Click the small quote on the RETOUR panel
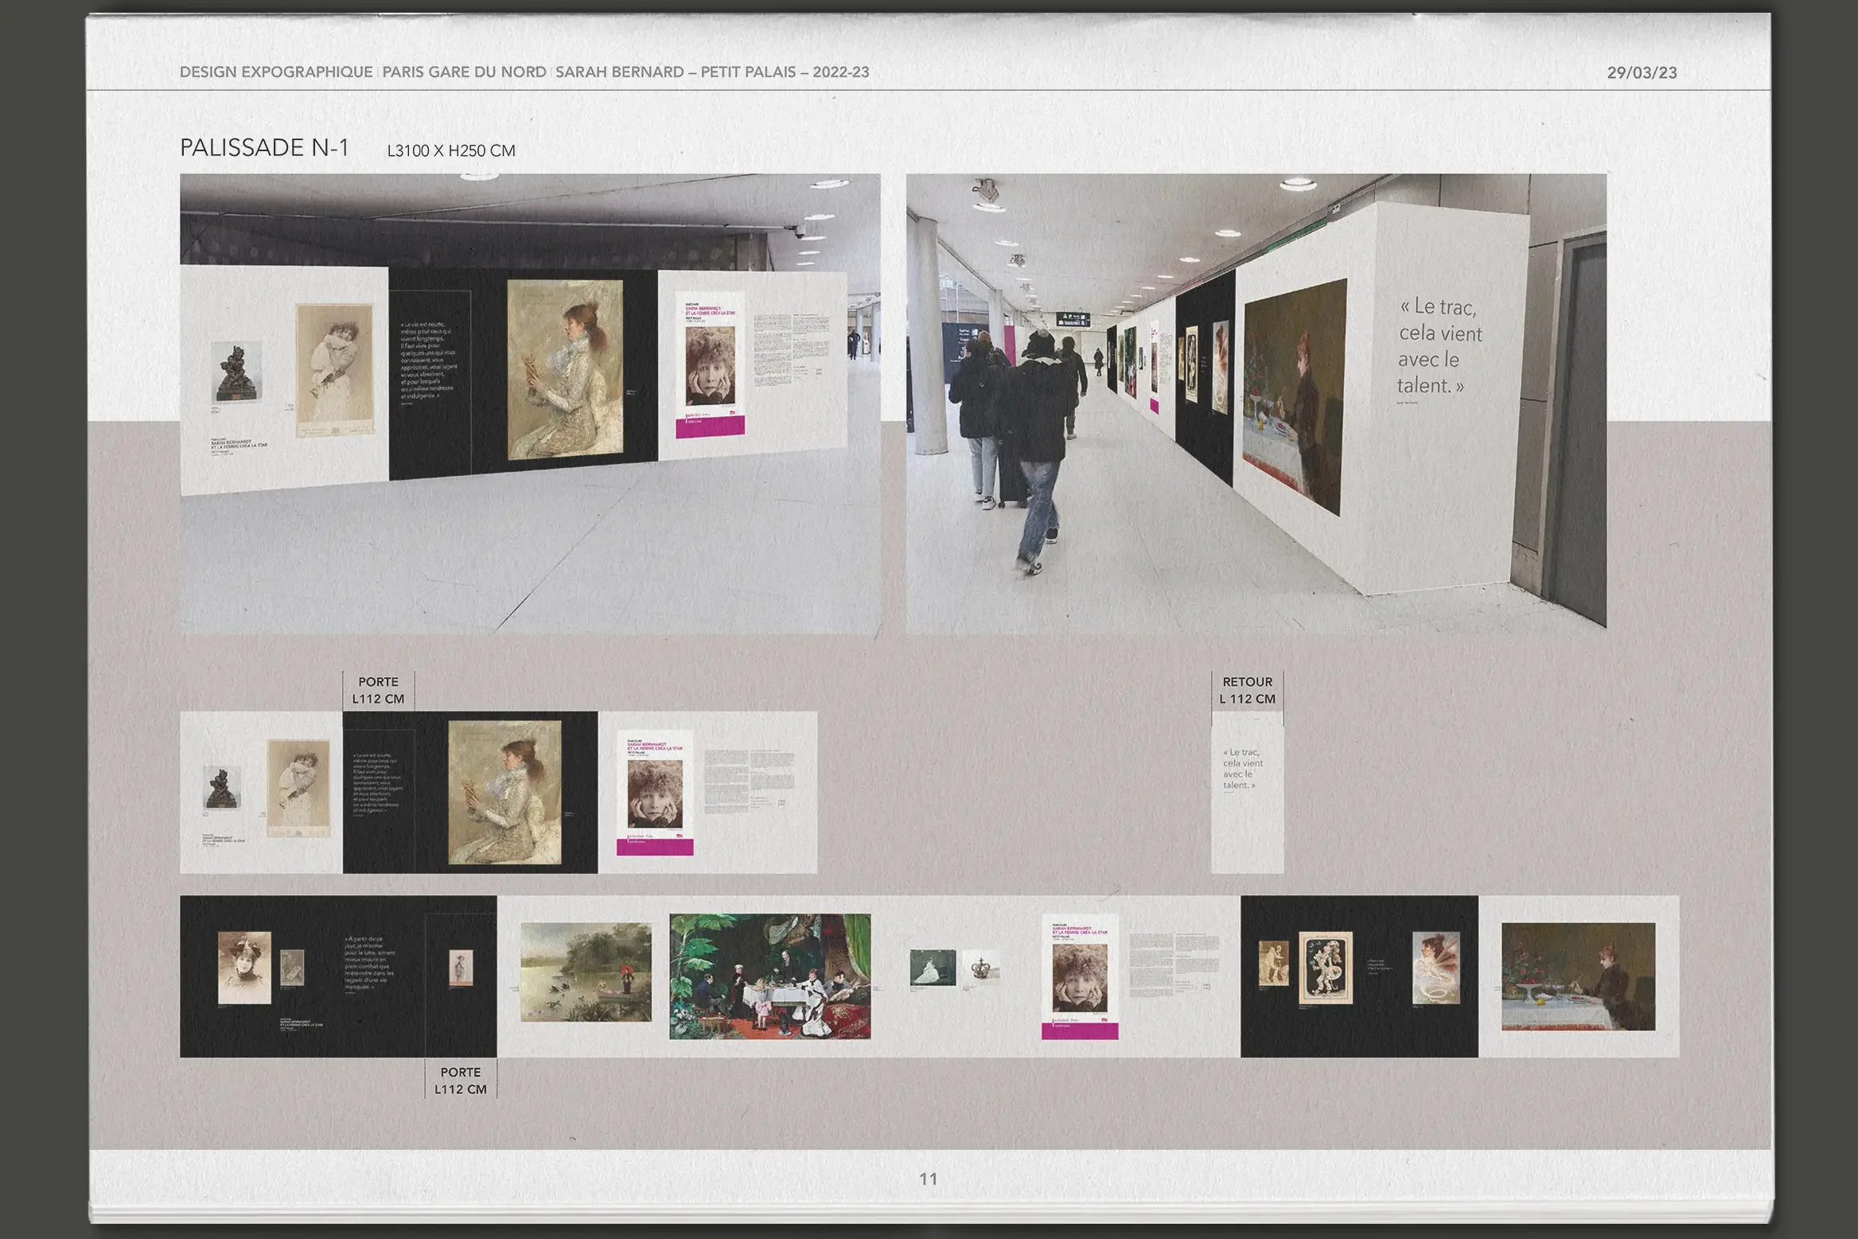This screenshot has height=1239, width=1858. [1242, 769]
